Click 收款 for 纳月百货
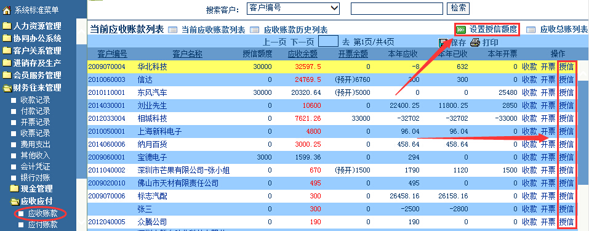This screenshot has height=231, width=589. (x=530, y=144)
